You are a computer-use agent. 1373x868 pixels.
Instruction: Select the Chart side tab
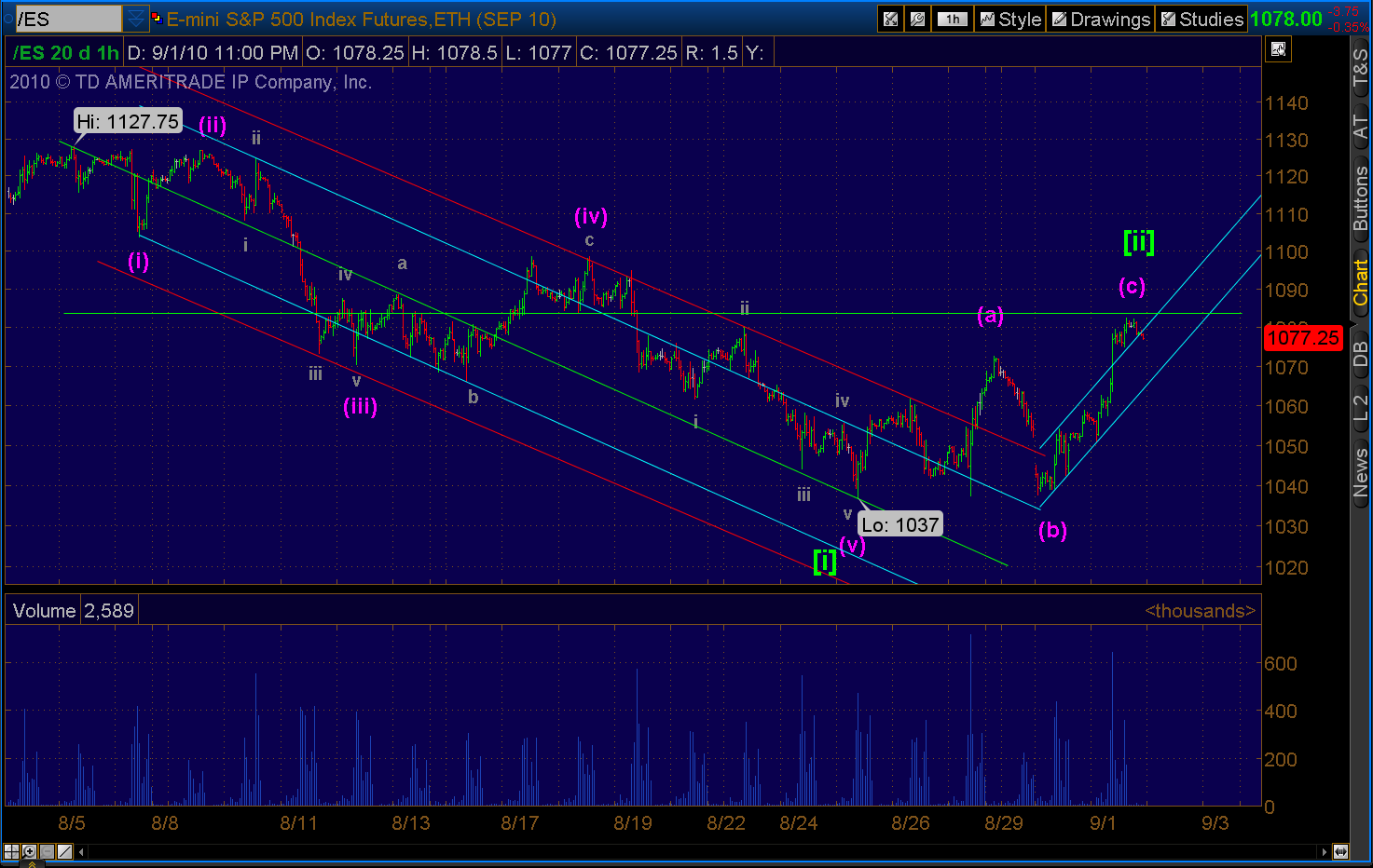point(1361,282)
